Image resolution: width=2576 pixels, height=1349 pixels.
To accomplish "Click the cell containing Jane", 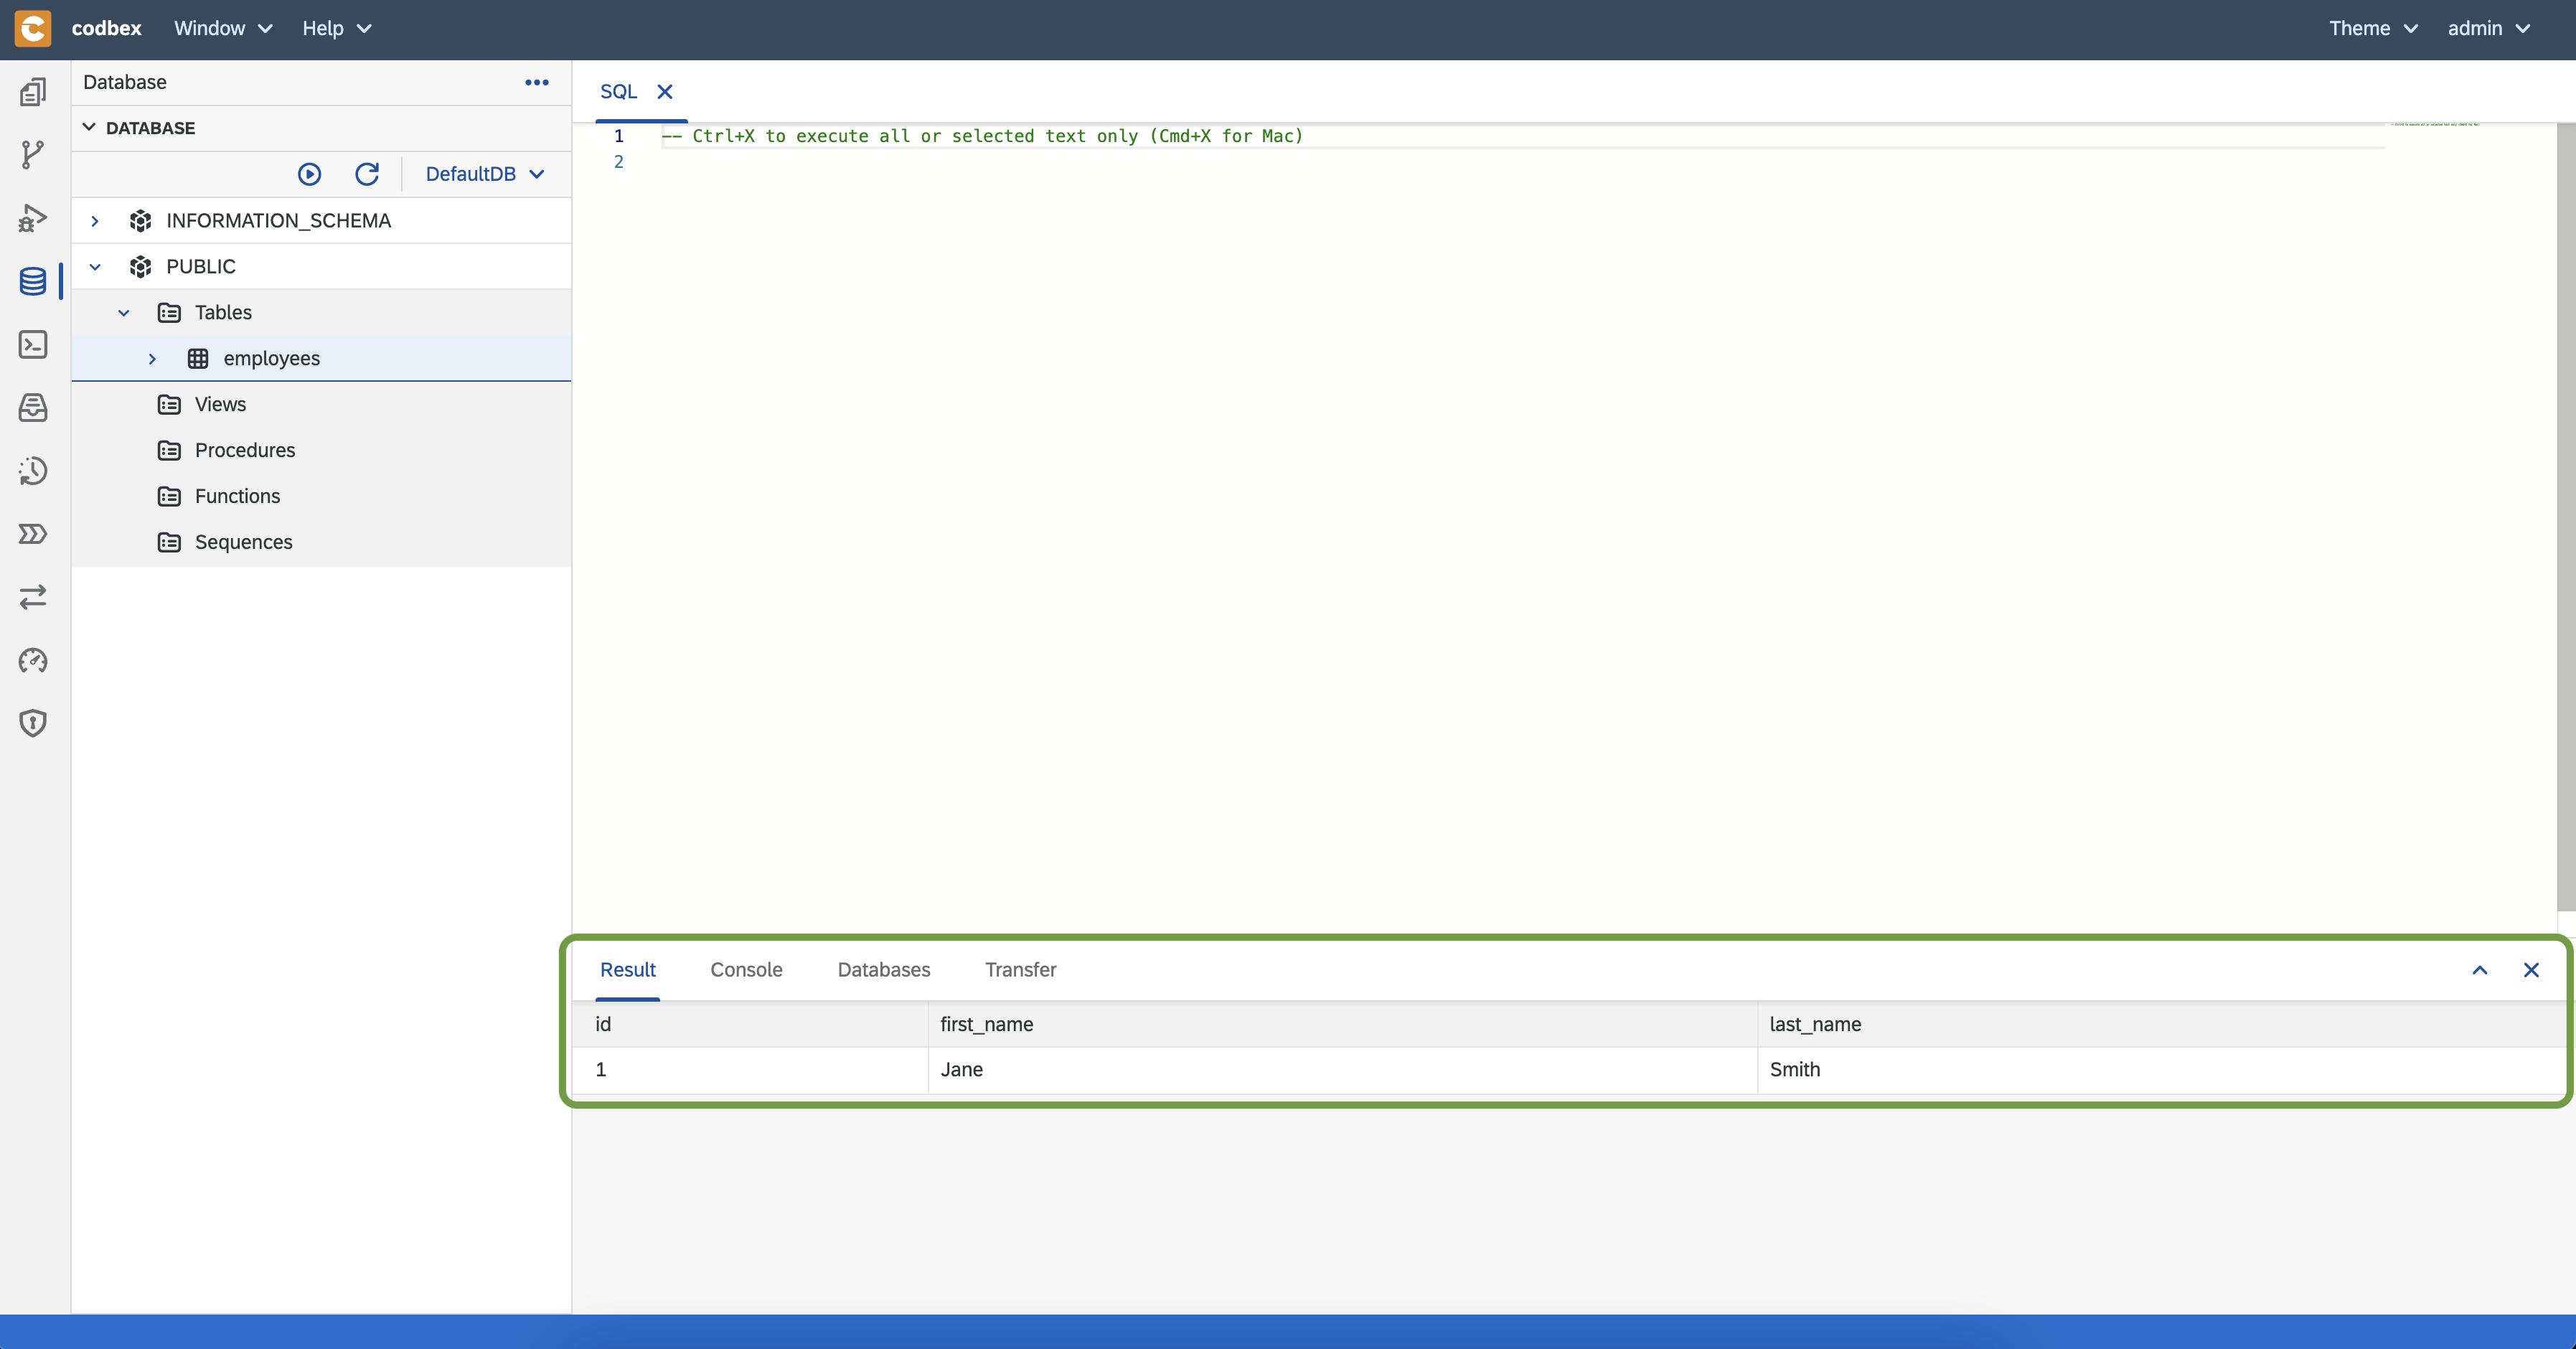I will point(1343,1070).
